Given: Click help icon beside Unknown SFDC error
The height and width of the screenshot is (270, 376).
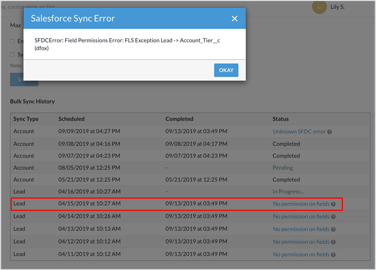Looking at the screenshot, I should coord(330,132).
